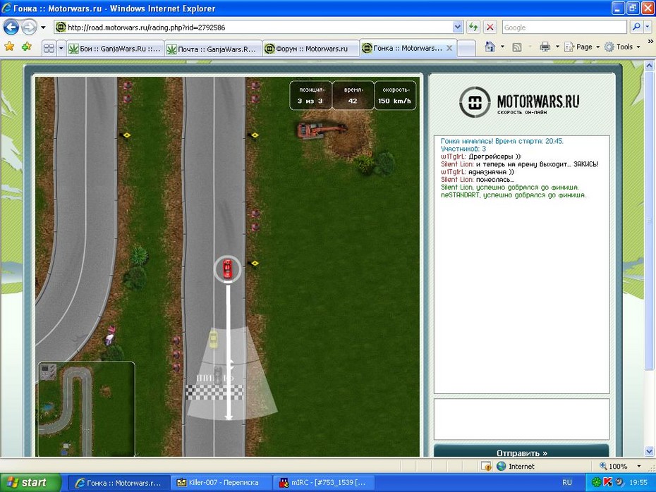Click the Отправить send button
This screenshot has height=492, width=656.
[x=521, y=453]
